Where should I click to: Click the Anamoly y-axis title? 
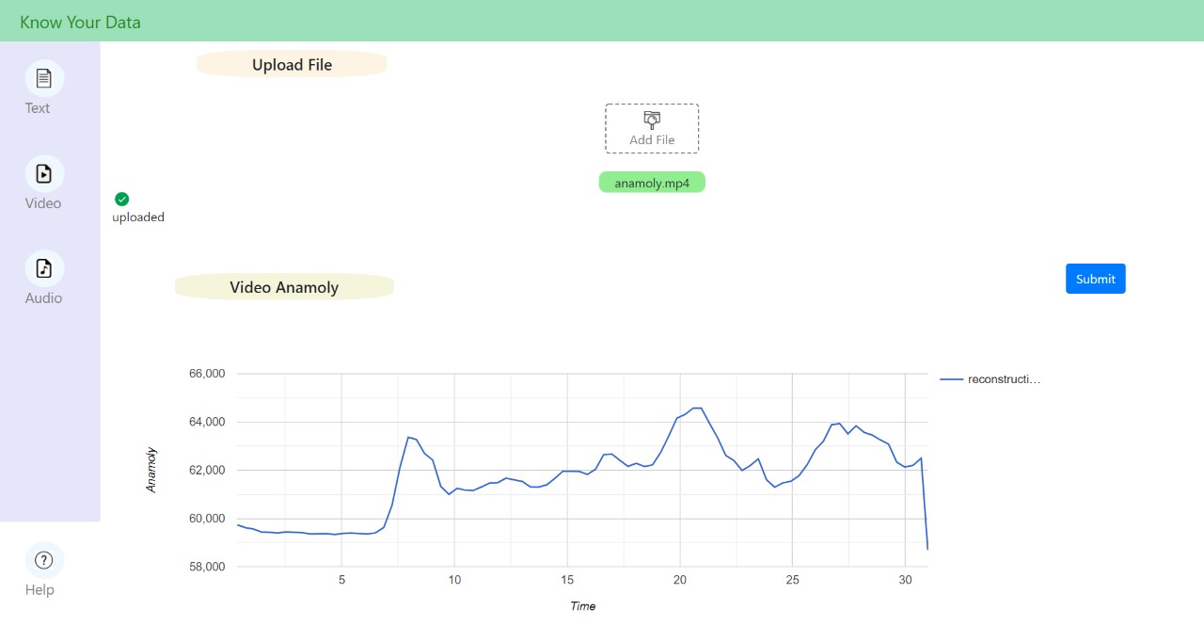tap(151, 470)
